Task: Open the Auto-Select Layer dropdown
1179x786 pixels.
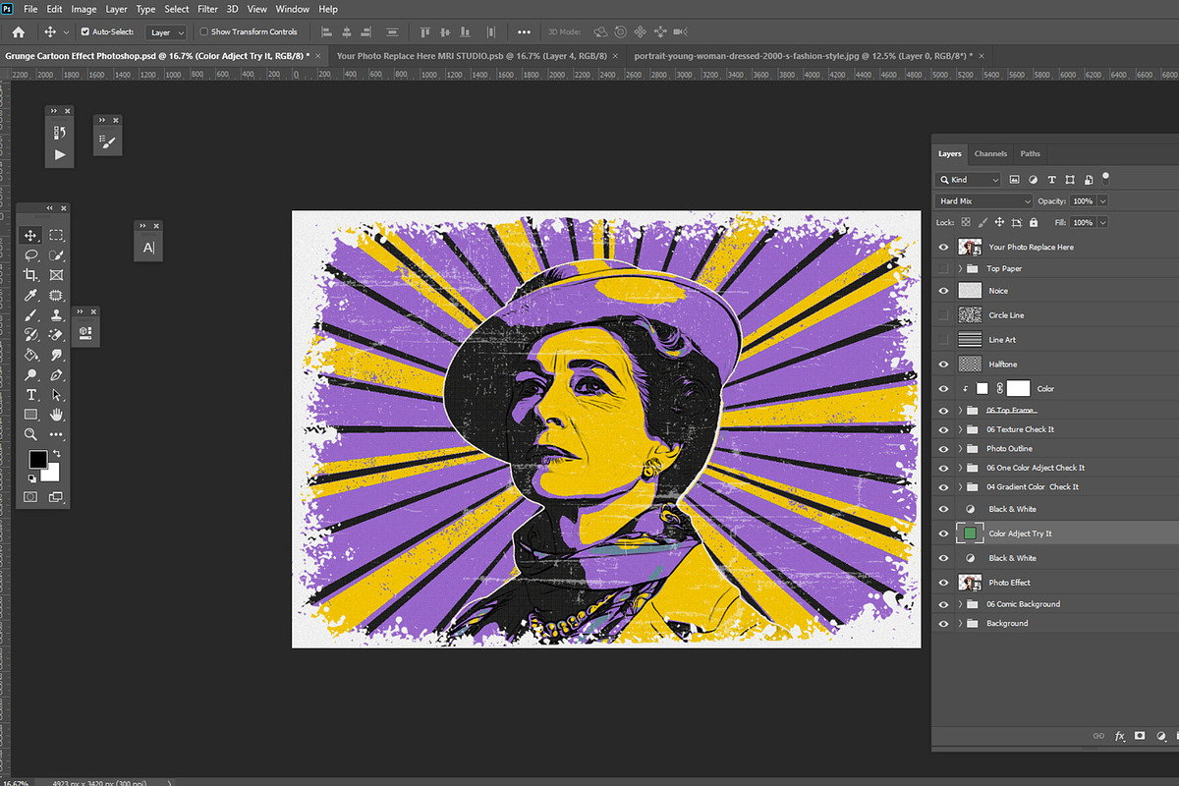Action: coord(166,32)
